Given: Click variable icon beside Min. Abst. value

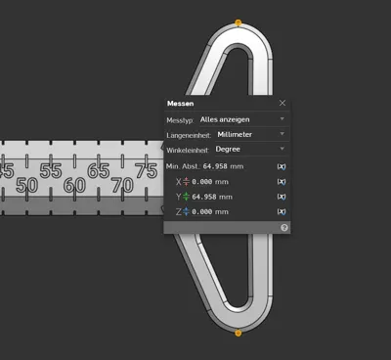Looking at the screenshot, I should click(x=282, y=166).
